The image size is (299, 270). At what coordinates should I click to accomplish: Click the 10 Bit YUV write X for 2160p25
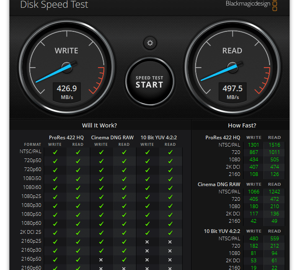147,242
